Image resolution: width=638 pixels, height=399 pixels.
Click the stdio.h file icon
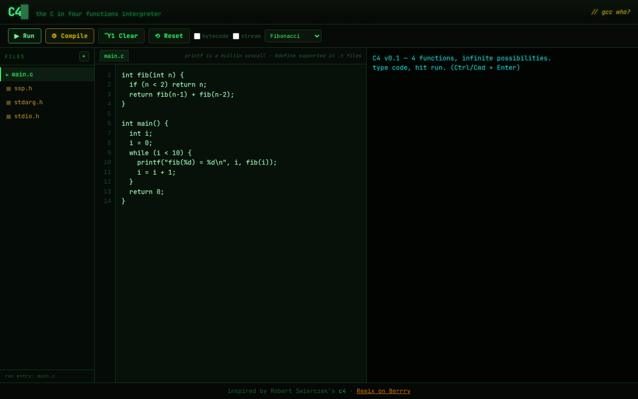click(x=8, y=117)
